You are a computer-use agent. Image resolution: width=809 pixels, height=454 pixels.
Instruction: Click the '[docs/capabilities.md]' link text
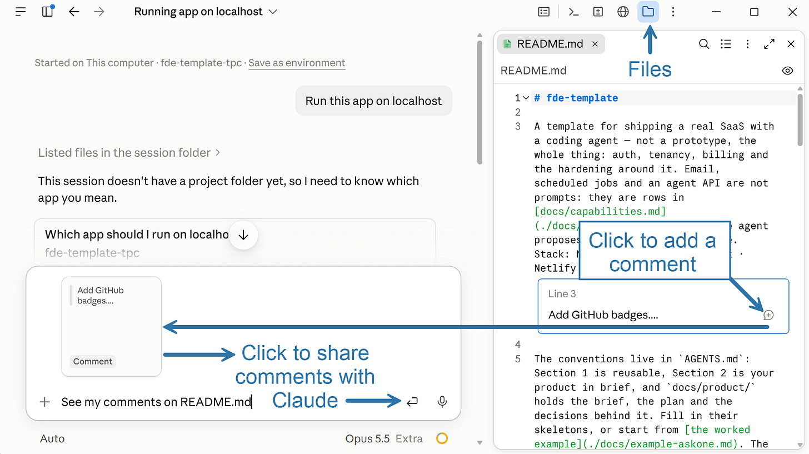[x=600, y=211]
